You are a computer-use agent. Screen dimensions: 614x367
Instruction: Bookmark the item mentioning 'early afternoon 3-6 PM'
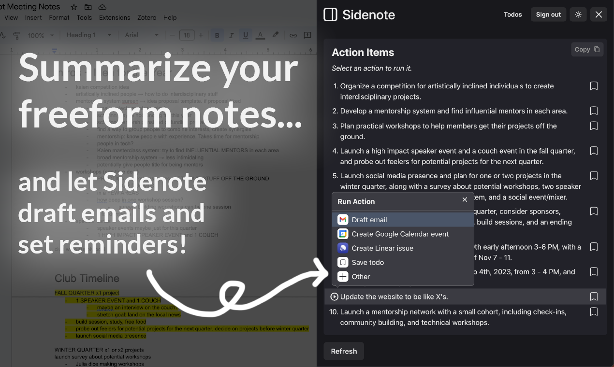[x=594, y=247]
